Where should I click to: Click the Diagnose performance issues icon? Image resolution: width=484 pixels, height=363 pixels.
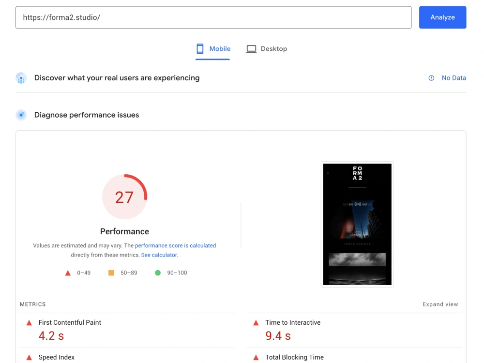pos(21,115)
